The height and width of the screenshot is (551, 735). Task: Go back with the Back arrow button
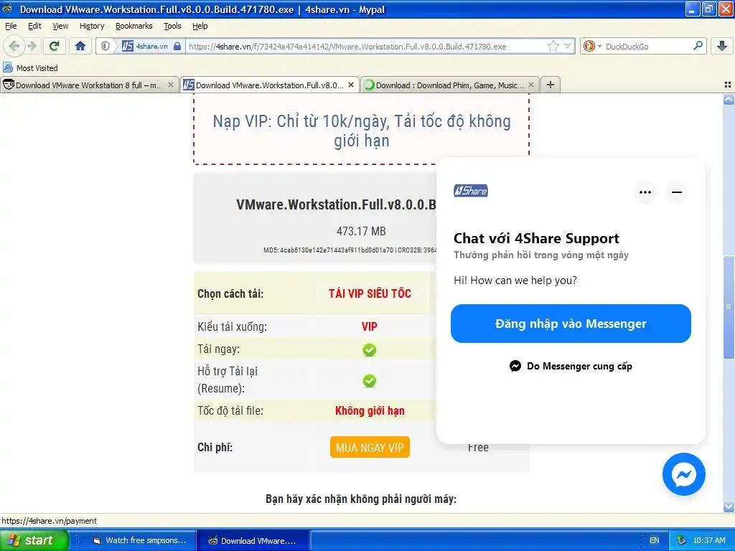coord(14,46)
